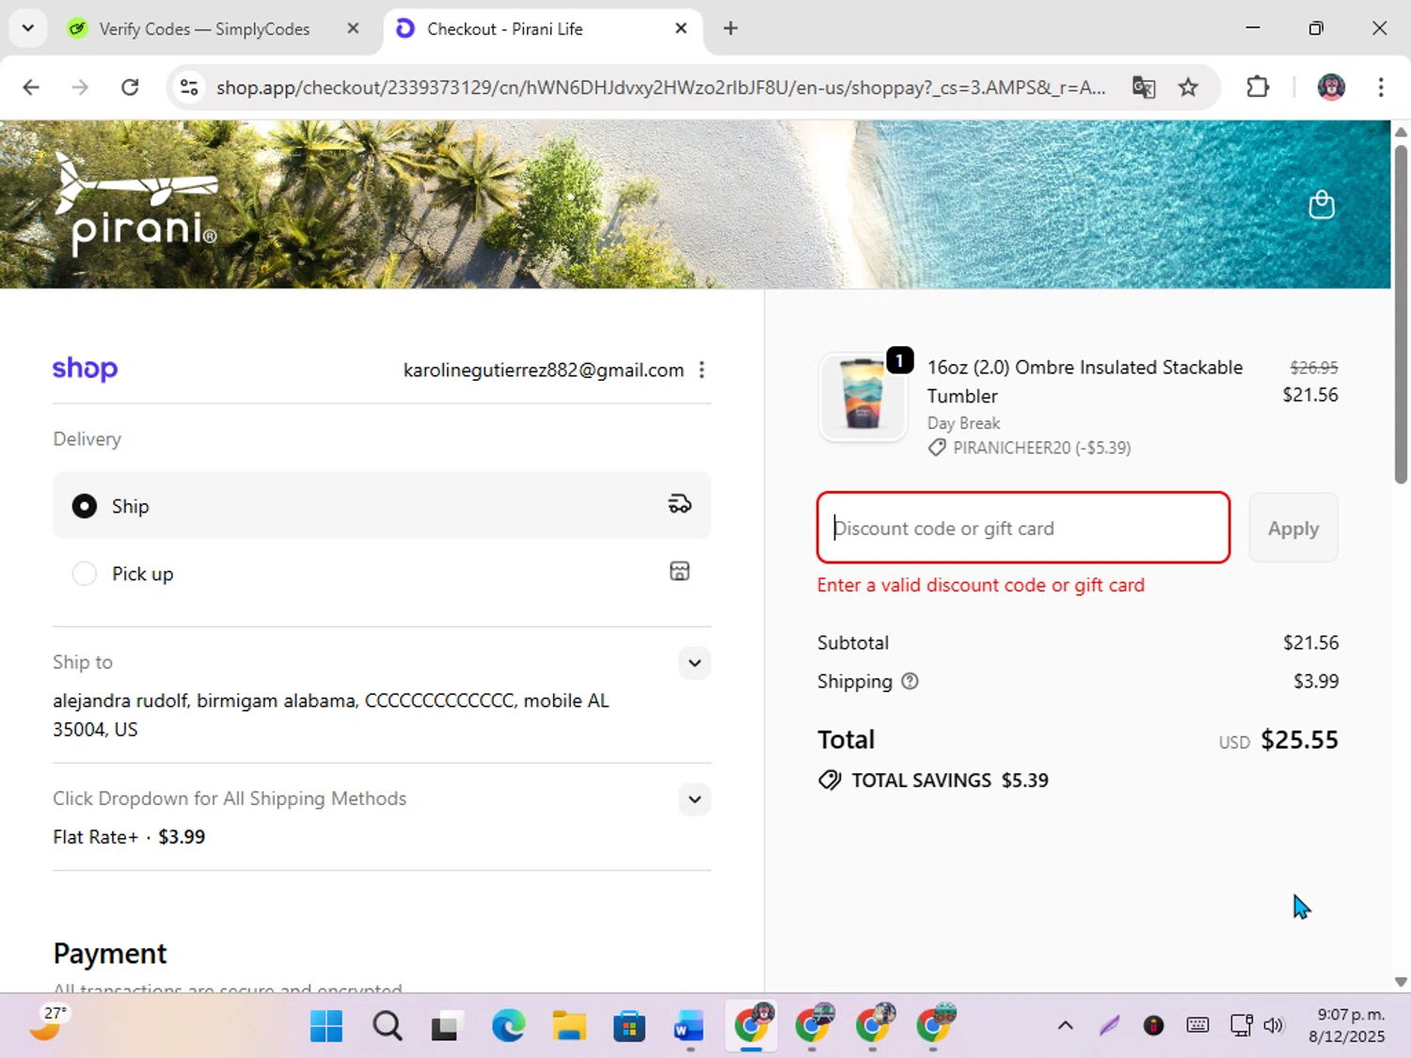Image resolution: width=1411 pixels, height=1058 pixels.
Task: Click the product name 16oz Ombre Tumbler
Action: (x=1085, y=381)
